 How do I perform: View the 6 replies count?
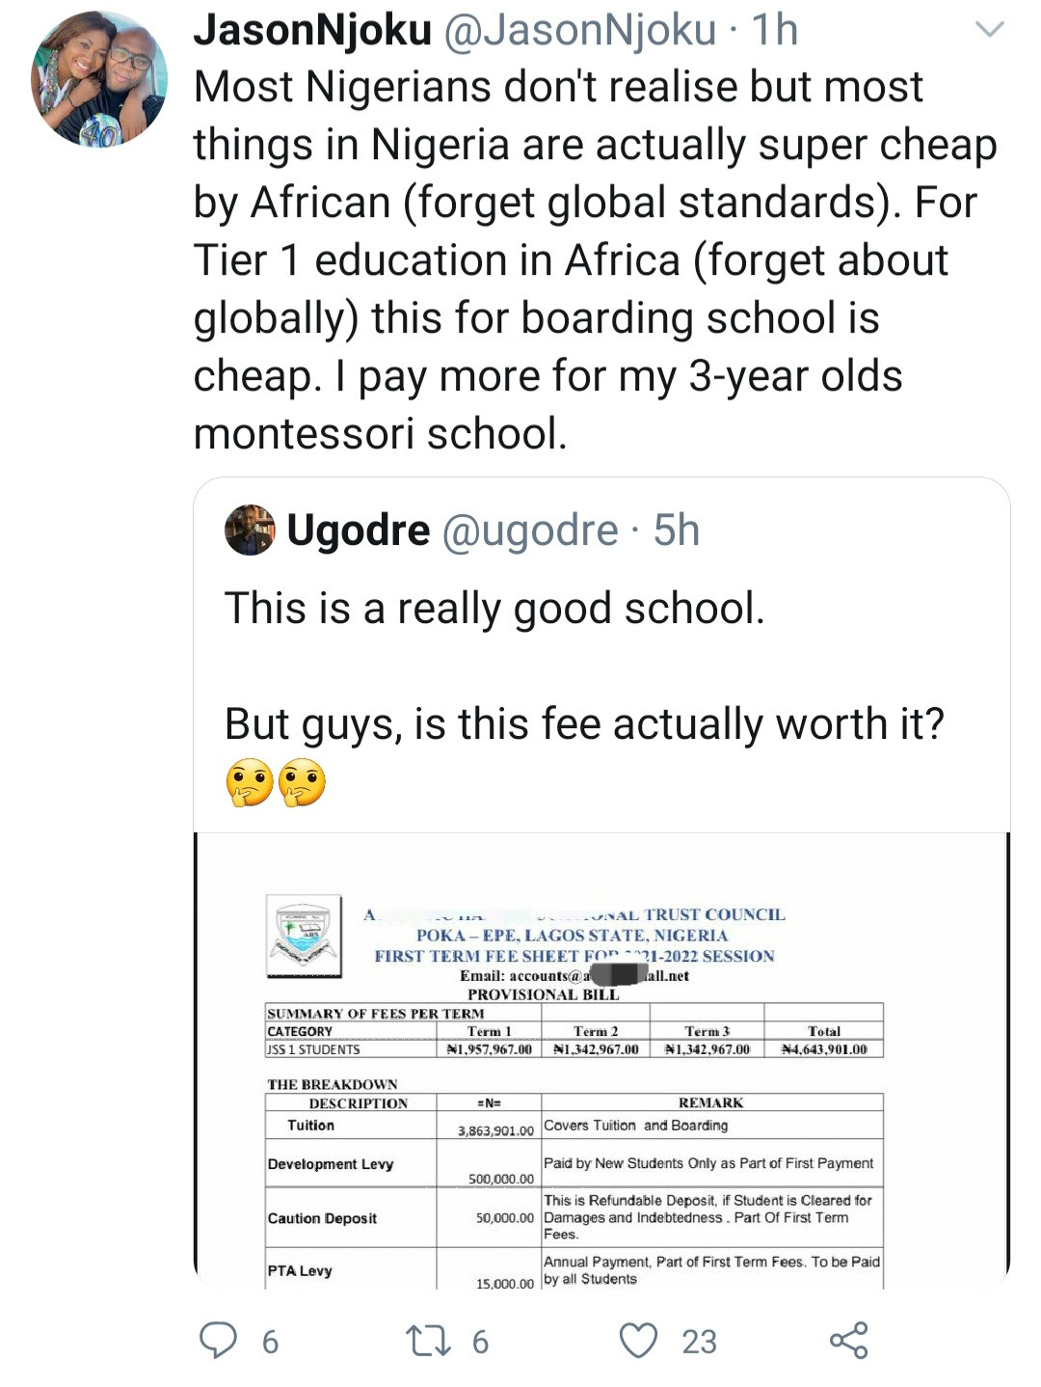tap(270, 1342)
